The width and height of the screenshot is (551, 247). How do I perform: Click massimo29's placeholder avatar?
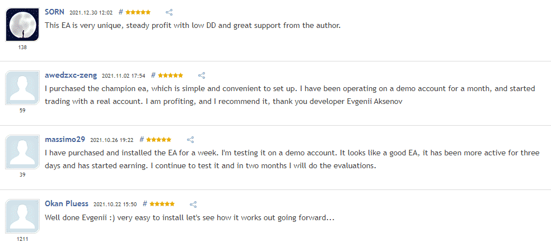pyautogui.click(x=22, y=152)
